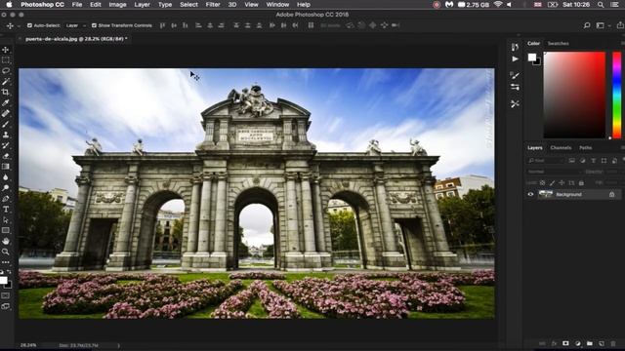625x351 pixels.
Task: Click the search magnifier in options bar
Action: [x=587, y=25]
